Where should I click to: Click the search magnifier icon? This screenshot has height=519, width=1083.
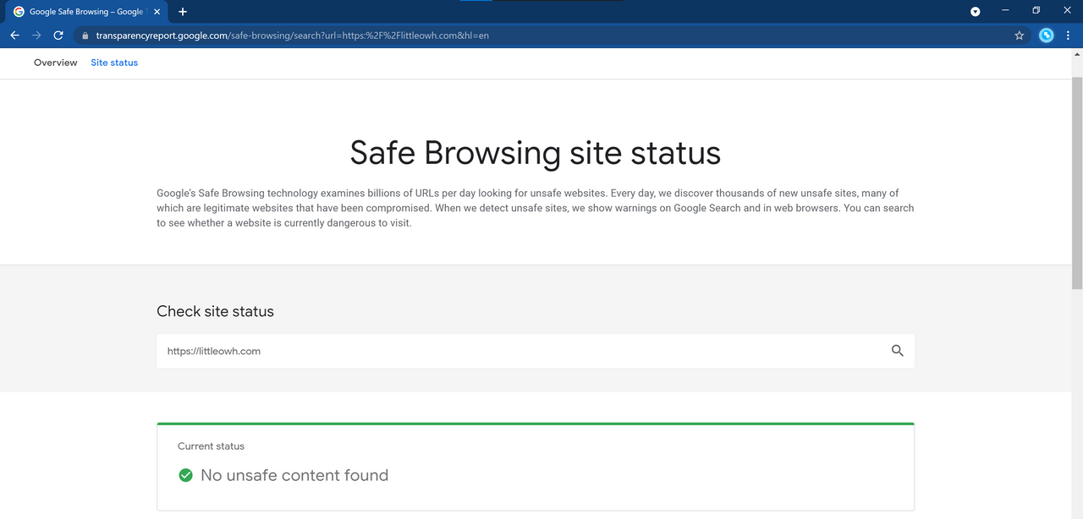point(898,351)
